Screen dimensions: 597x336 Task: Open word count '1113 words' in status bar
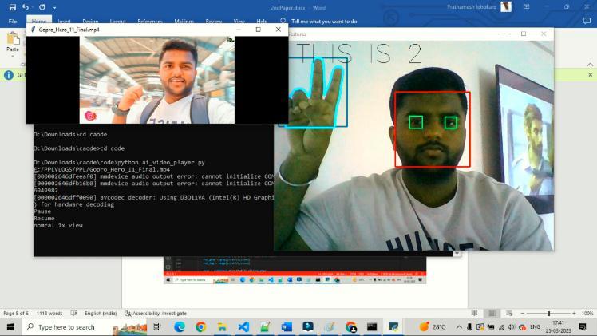pyautogui.click(x=49, y=313)
